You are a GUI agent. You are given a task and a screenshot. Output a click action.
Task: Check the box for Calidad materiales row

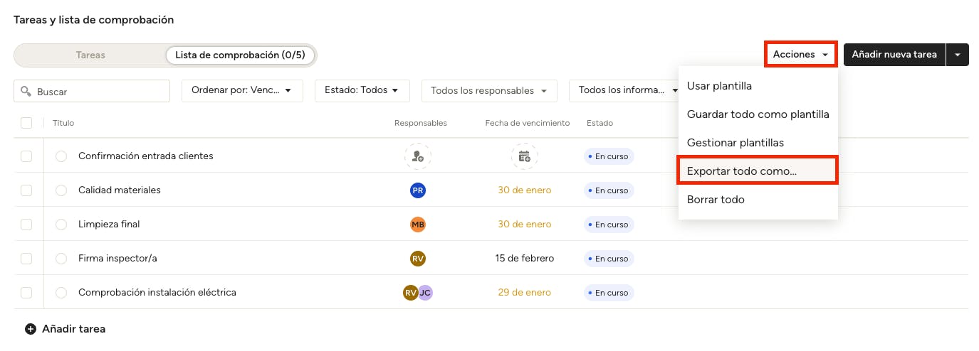26,190
